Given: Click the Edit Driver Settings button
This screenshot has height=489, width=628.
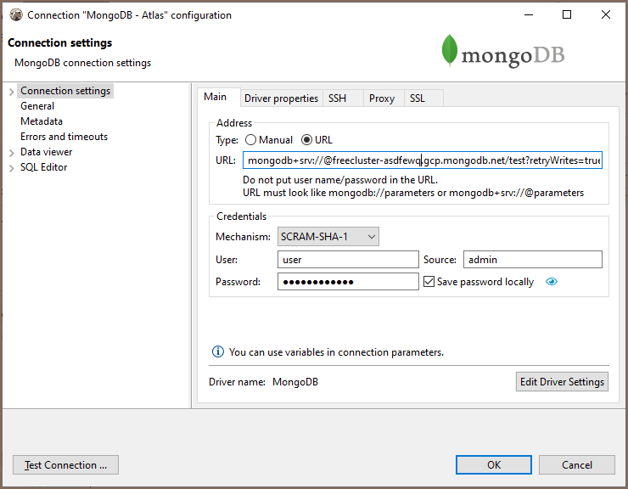Looking at the screenshot, I should (x=561, y=382).
